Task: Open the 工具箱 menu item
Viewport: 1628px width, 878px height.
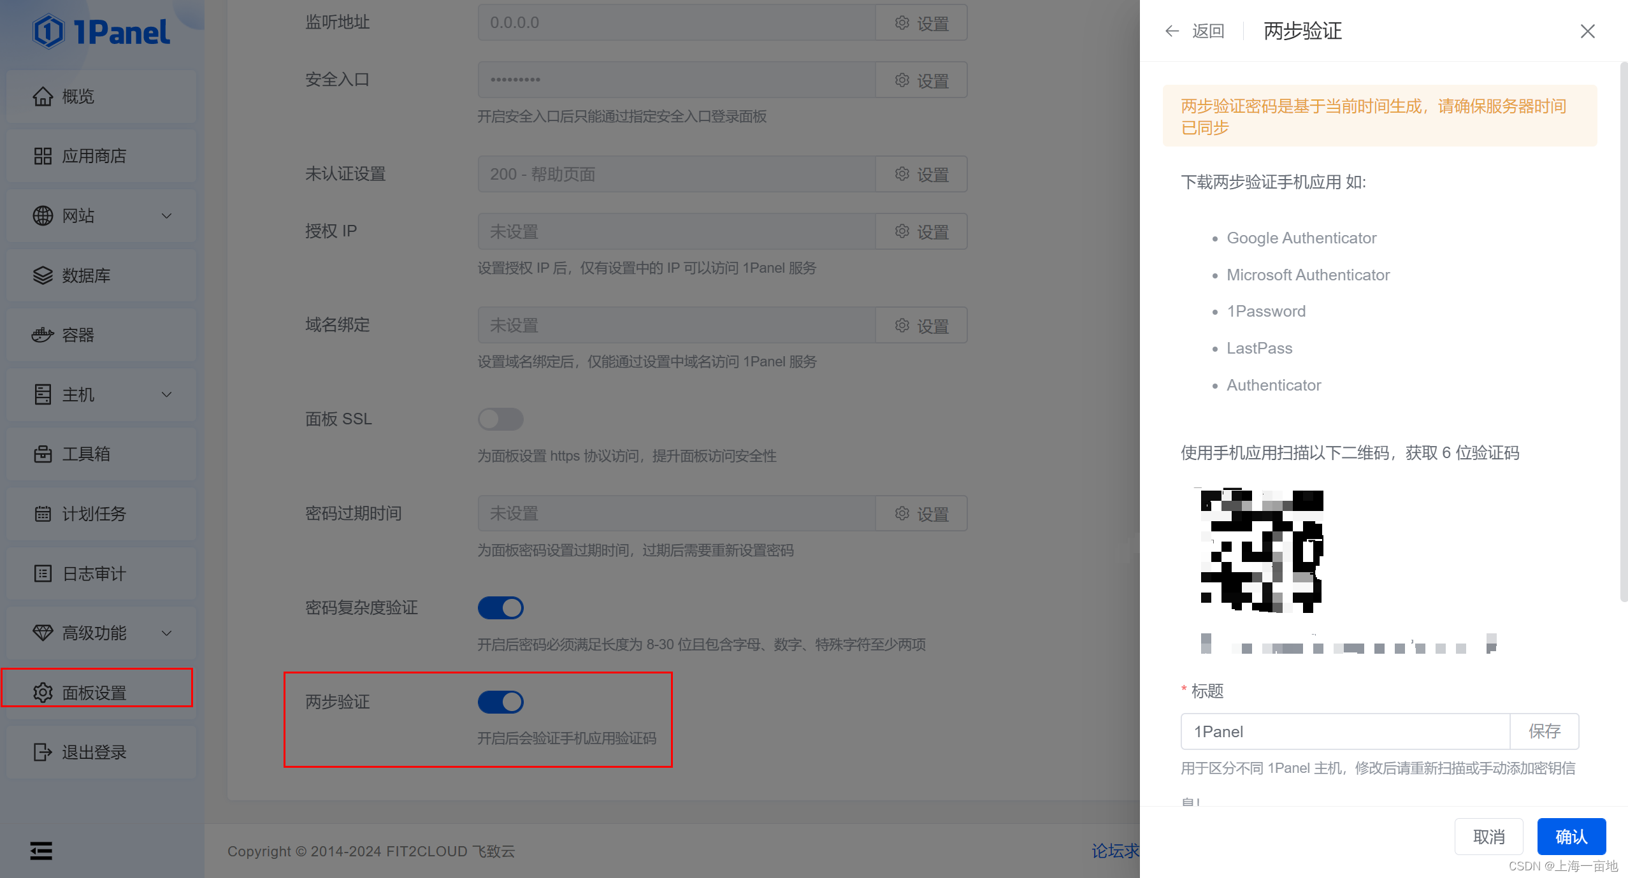Action: pos(101,454)
